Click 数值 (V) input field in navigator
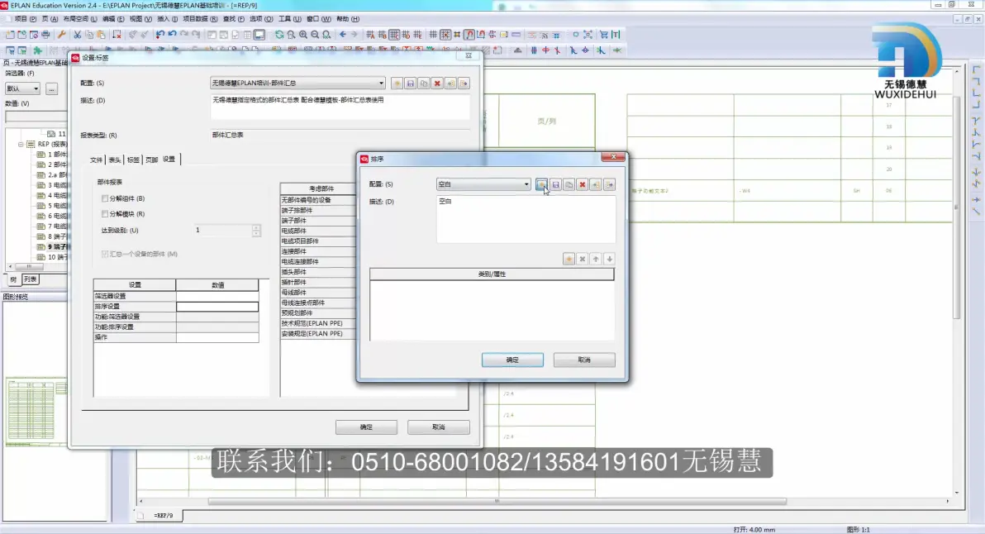 click(x=36, y=117)
